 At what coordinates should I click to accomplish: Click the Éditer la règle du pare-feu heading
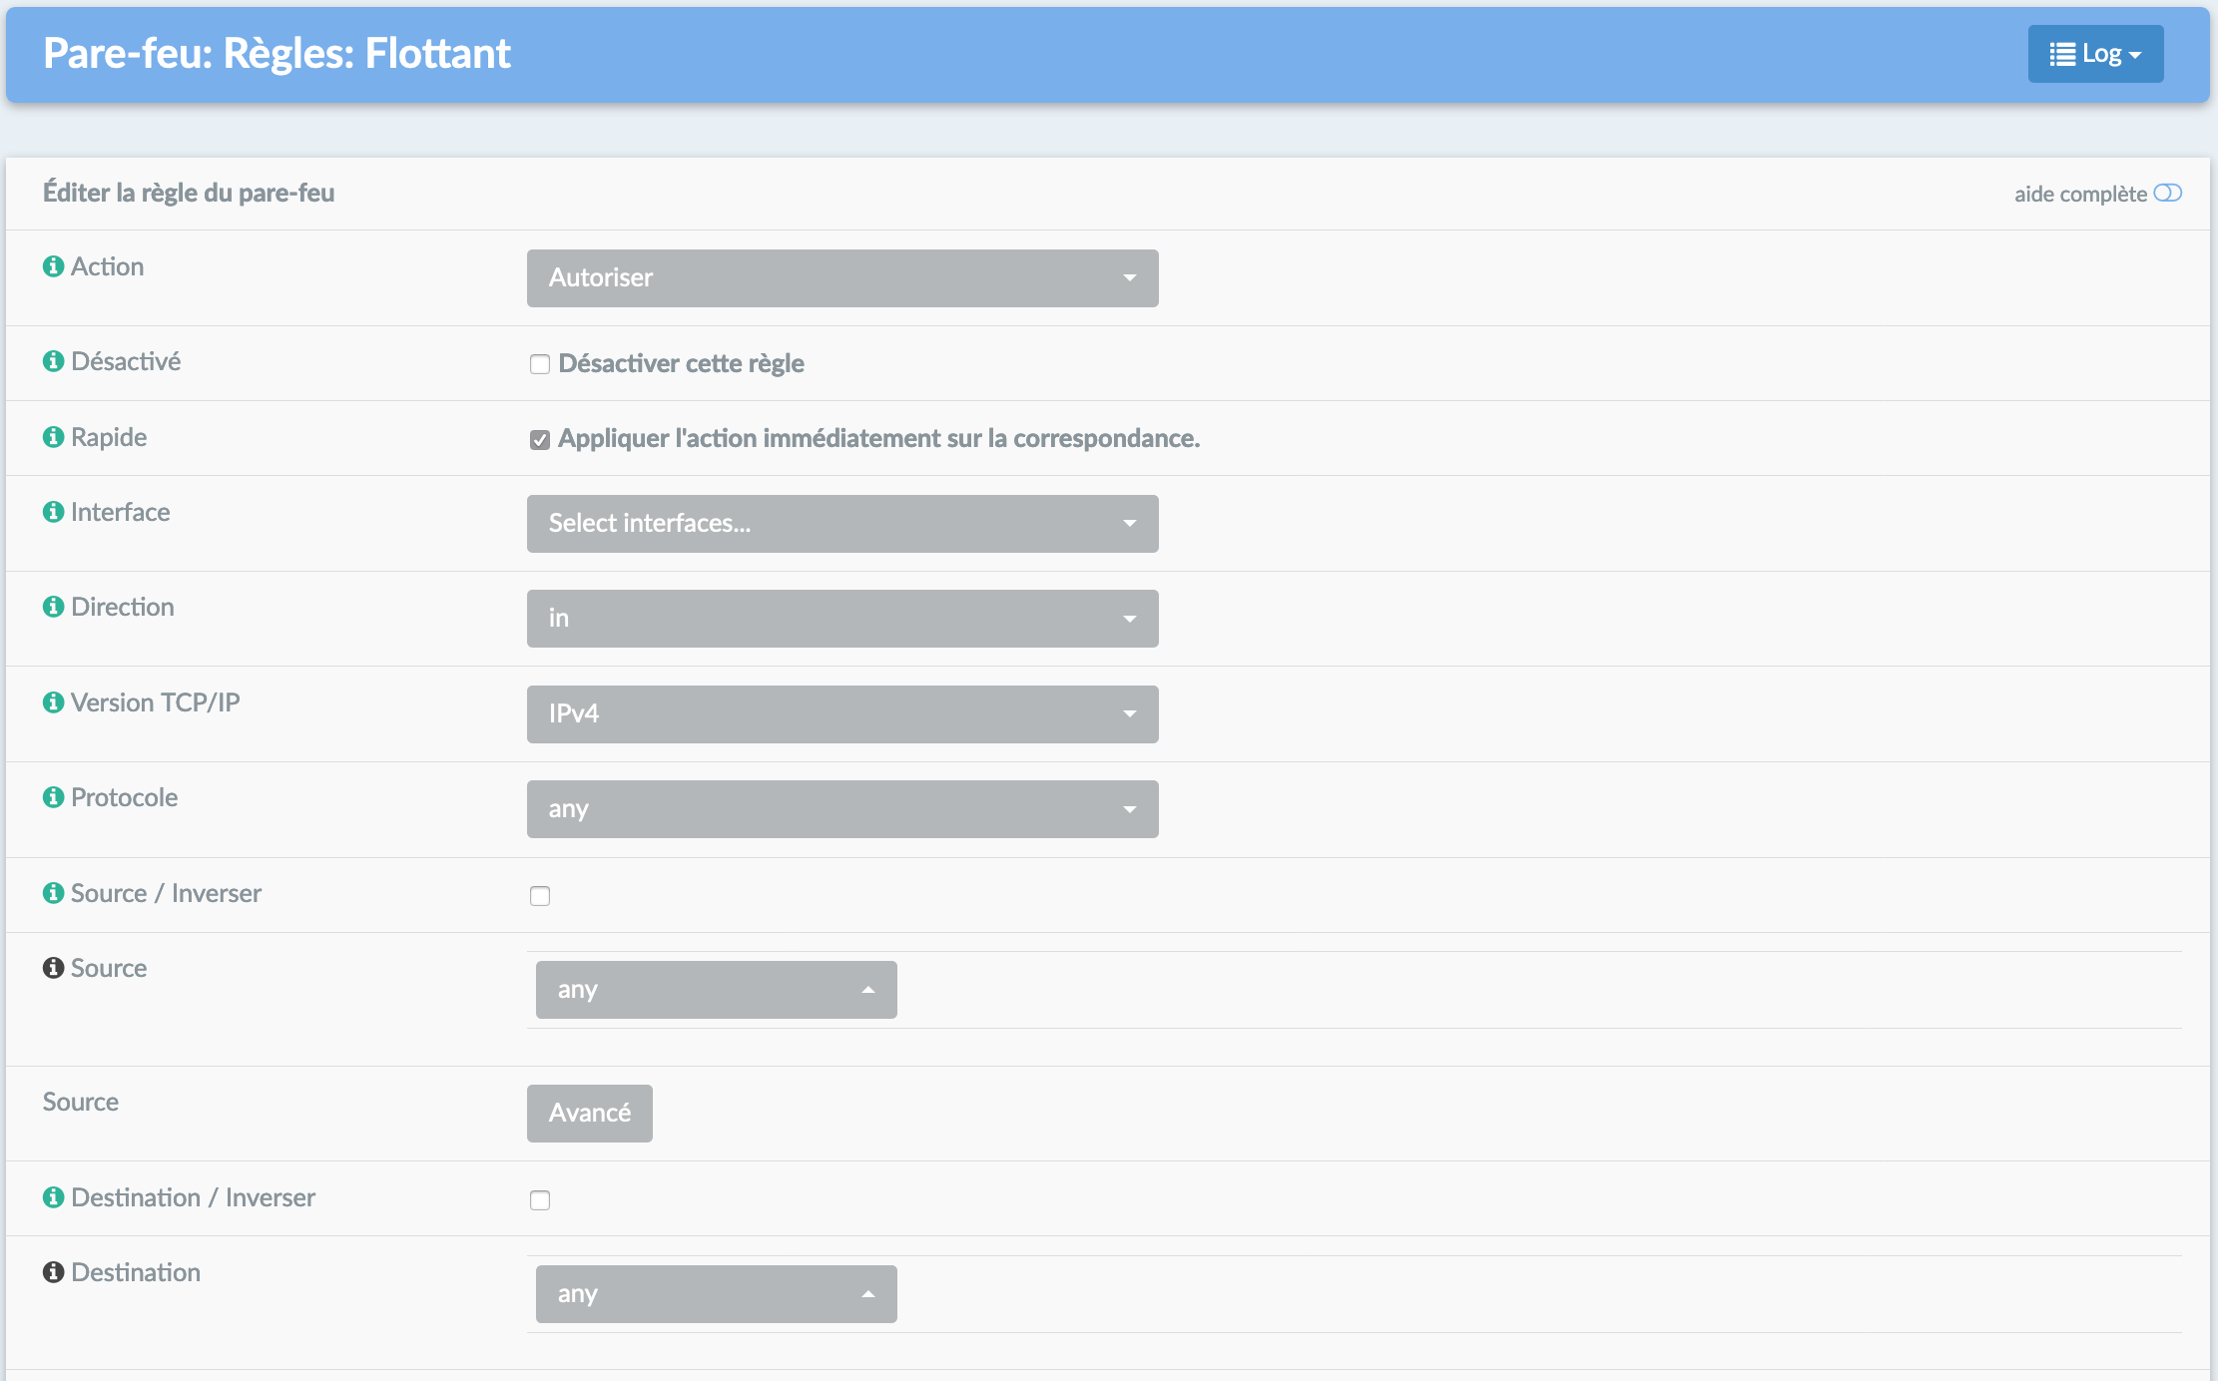point(189,193)
